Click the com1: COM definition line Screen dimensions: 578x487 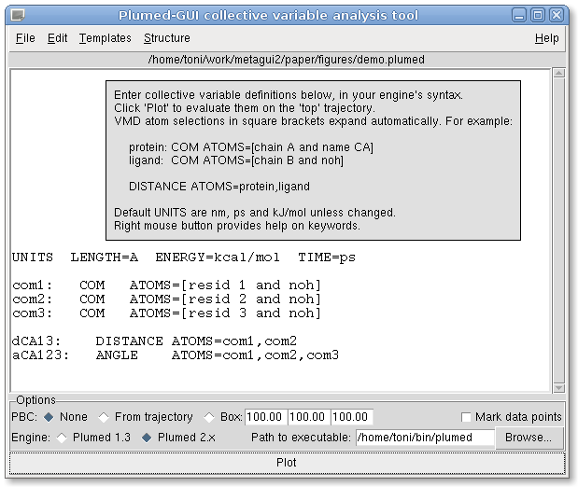click(x=166, y=285)
